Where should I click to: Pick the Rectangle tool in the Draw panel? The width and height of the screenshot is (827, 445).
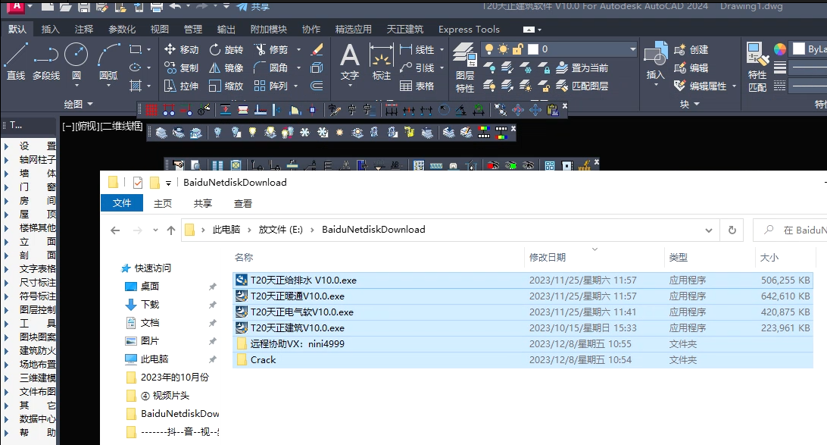click(x=136, y=49)
